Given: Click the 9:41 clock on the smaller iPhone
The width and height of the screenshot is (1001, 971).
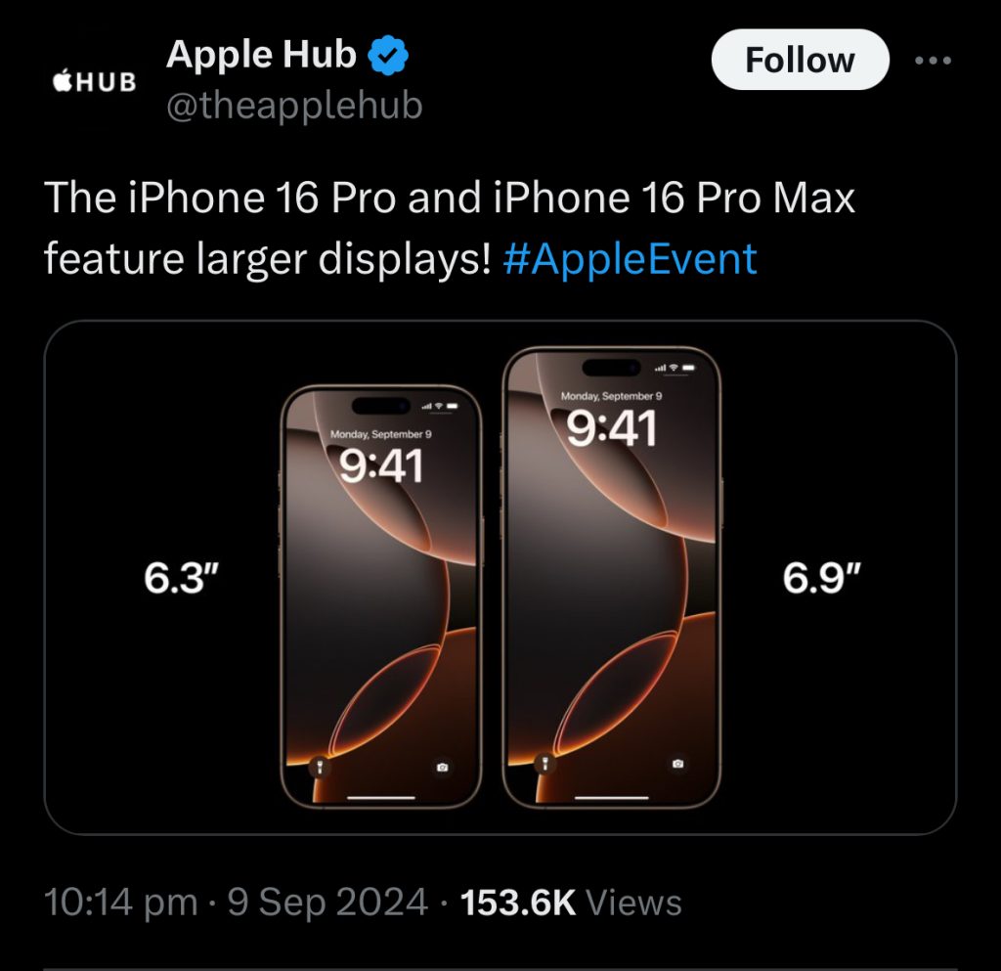Looking at the screenshot, I should [x=380, y=465].
